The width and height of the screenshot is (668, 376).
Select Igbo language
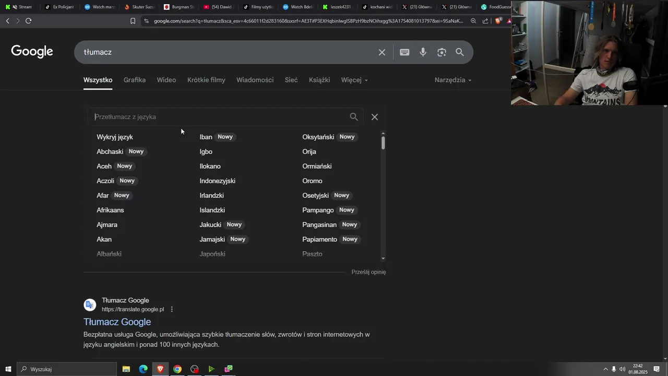pos(206,151)
